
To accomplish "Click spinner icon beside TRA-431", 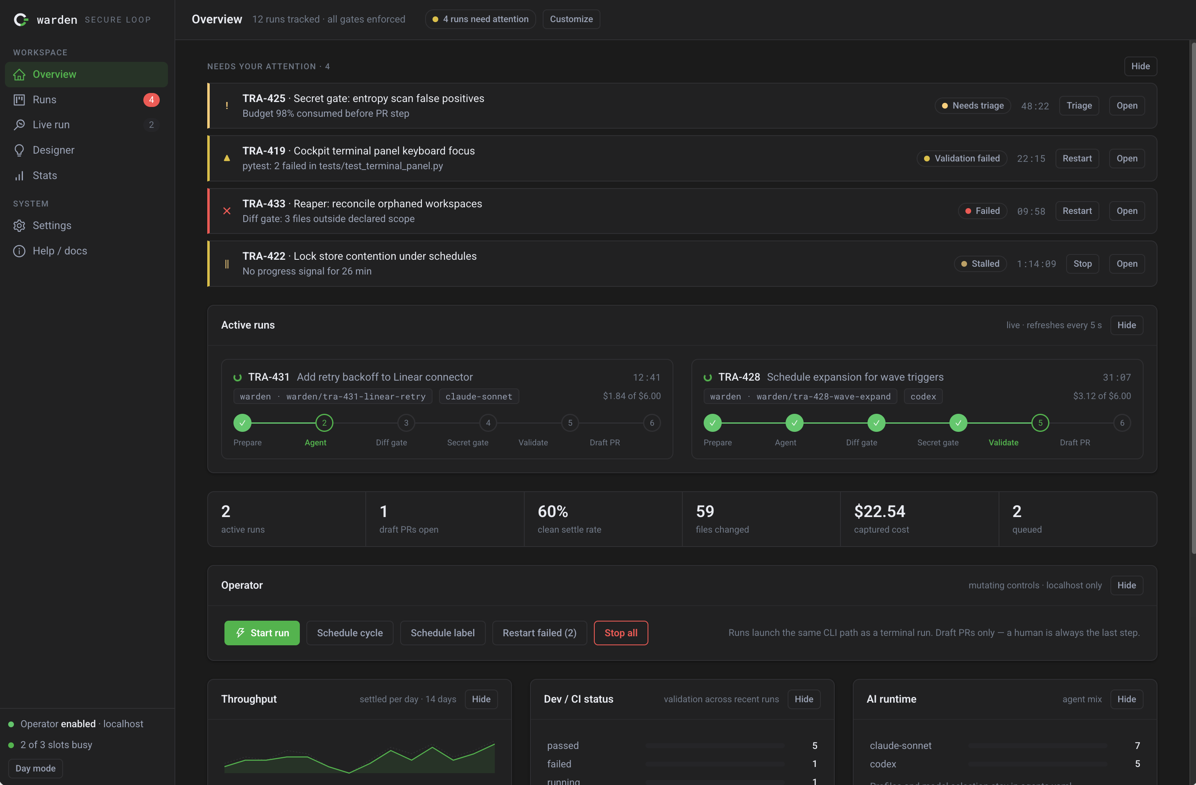I will click(238, 377).
